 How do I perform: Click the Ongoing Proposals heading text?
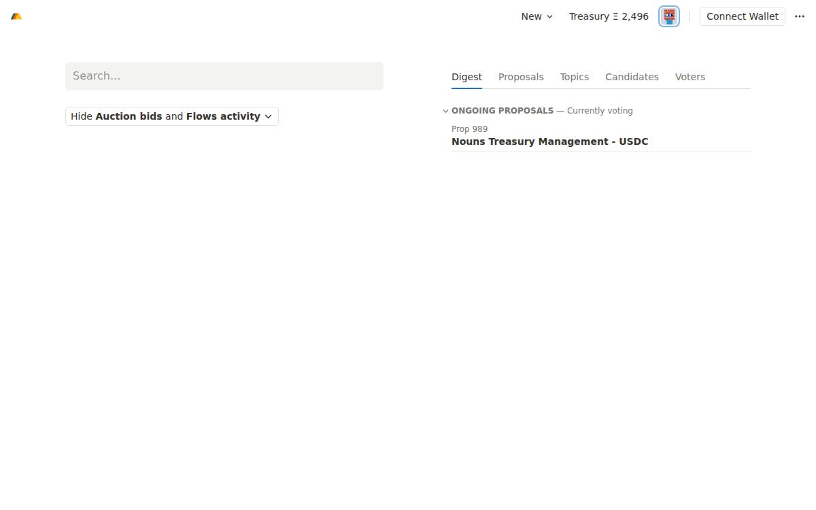pos(503,111)
